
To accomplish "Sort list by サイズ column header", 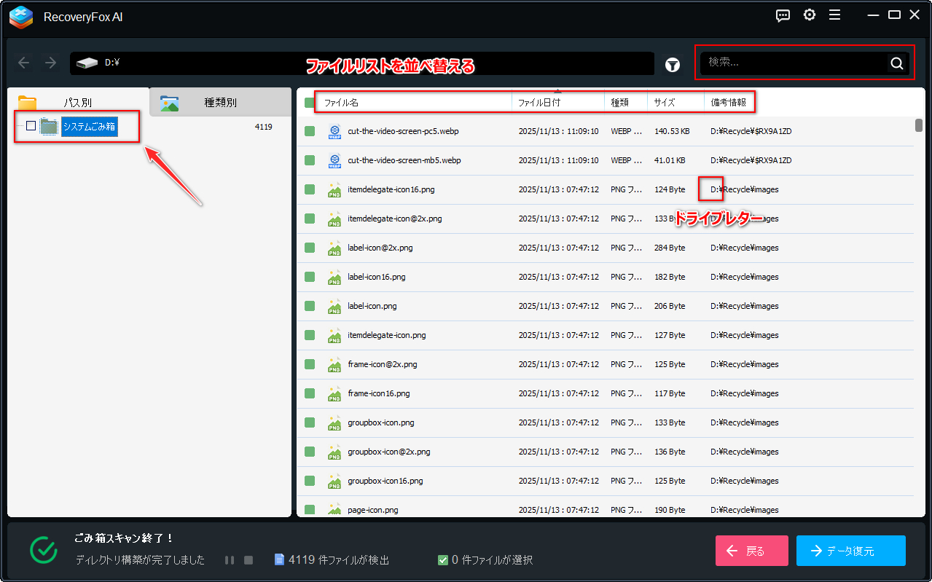I will [675, 103].
